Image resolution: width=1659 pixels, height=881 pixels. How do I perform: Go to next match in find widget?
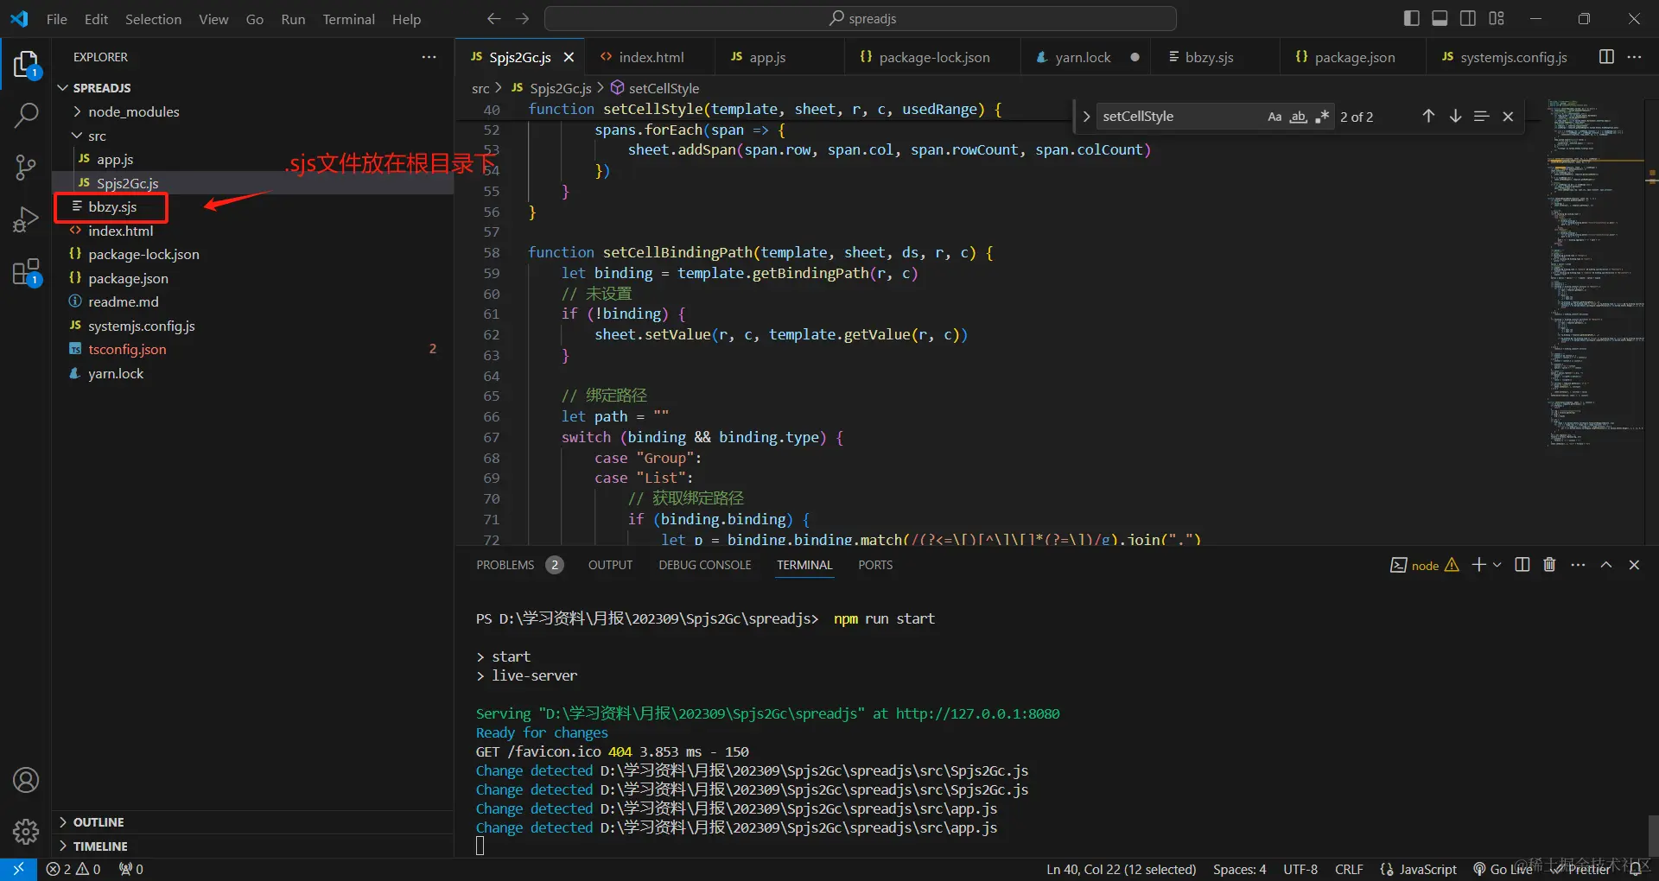coord(1455,117)
